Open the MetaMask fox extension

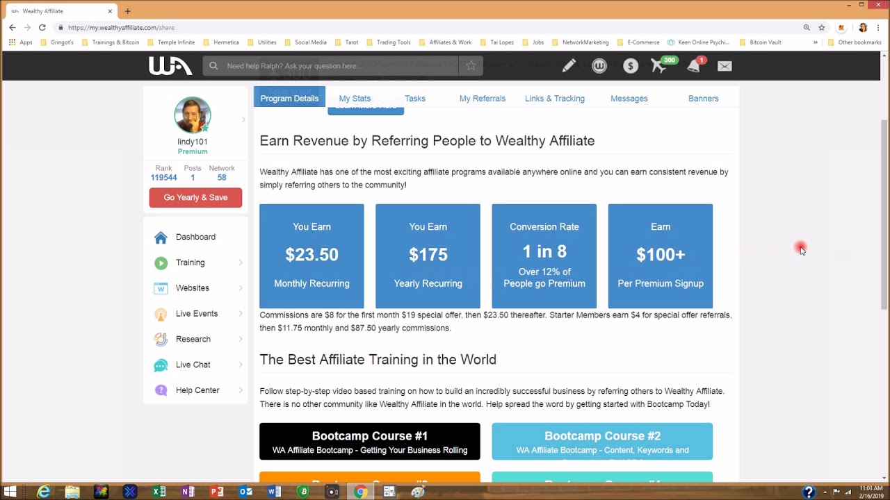click(x=841, y=28)
